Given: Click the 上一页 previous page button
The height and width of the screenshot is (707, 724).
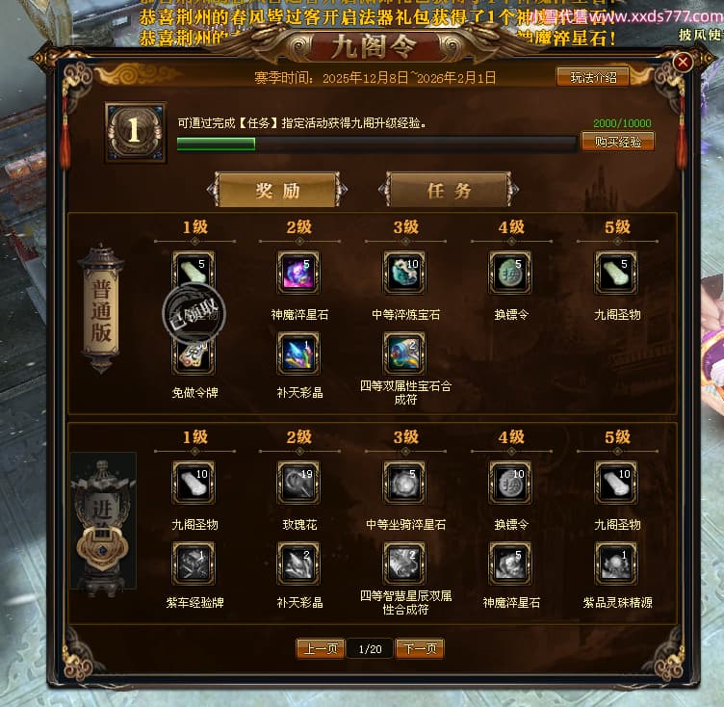Looking at the screenshot, I should (x=321, y=649).
